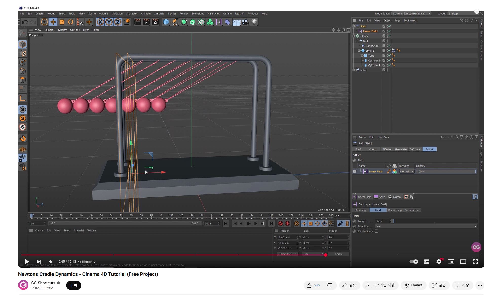The image size is (490, 295).
Task: Enable the Snap magnet tool in sidebar
Action: tap(23, 138)
